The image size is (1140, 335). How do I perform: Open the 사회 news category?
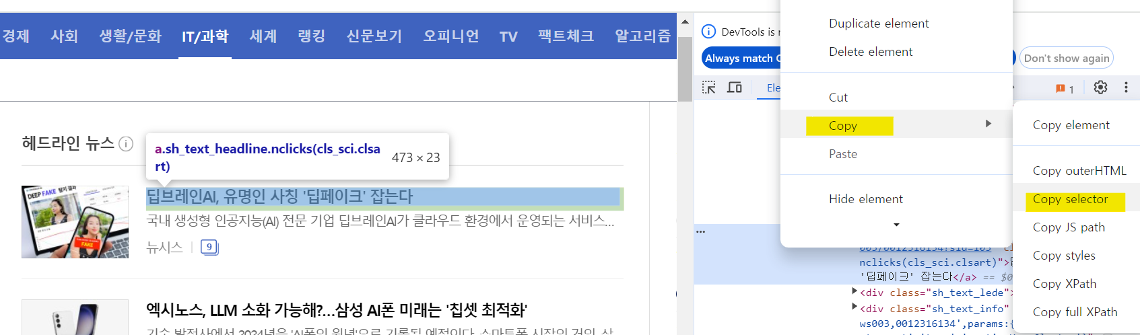[x=65, y=36]
